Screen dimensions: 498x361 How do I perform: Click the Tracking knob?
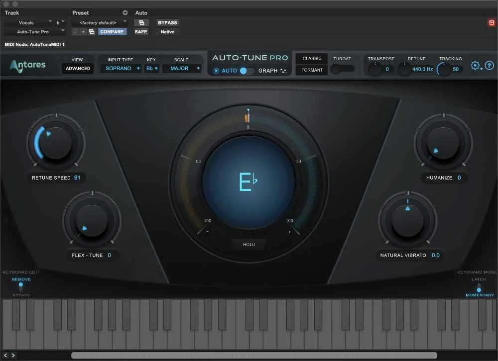444,69
